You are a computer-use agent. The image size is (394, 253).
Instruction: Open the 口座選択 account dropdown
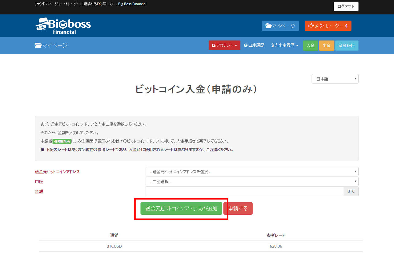pyautogui.click(x=252, y=181)
